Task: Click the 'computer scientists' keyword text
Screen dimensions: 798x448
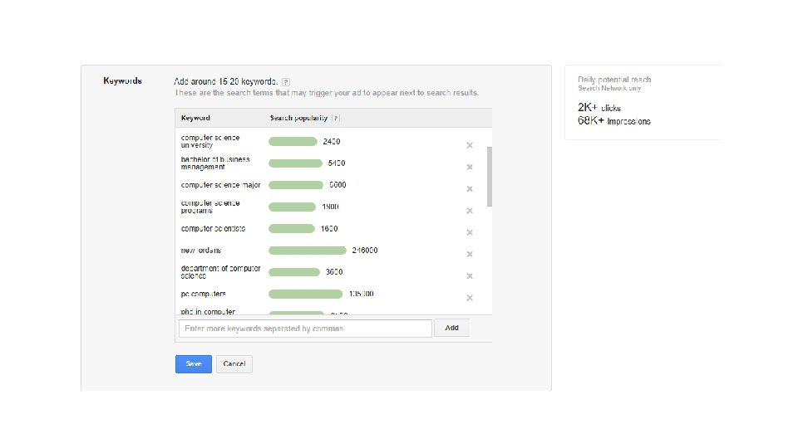Action: tap(213, 228)
